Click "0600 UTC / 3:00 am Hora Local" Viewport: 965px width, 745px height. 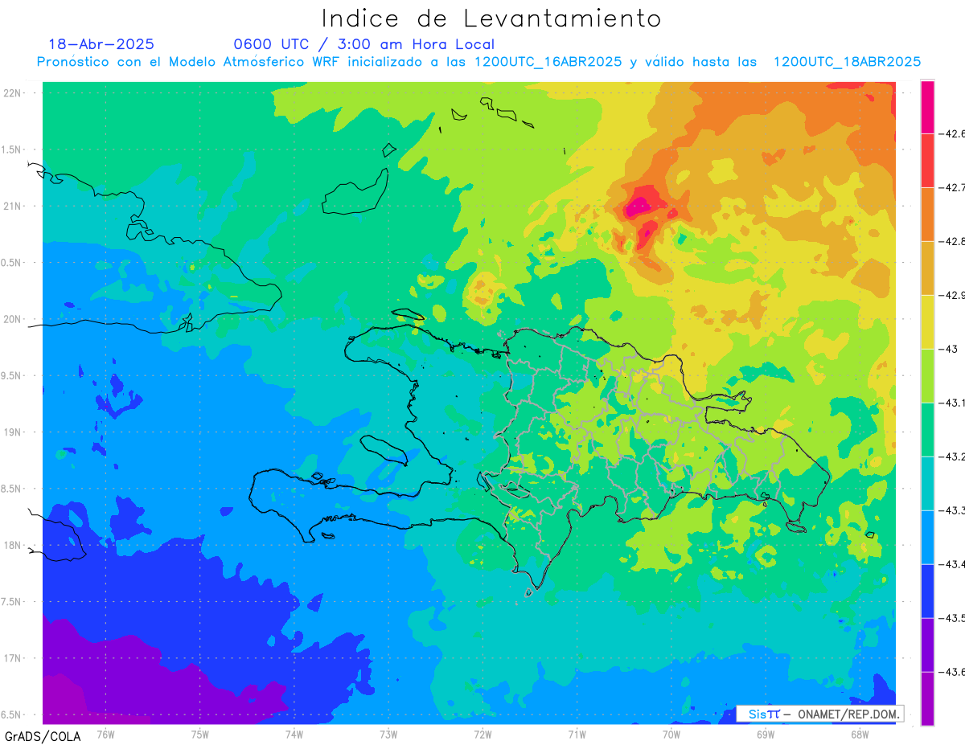[x=364, y=44]
